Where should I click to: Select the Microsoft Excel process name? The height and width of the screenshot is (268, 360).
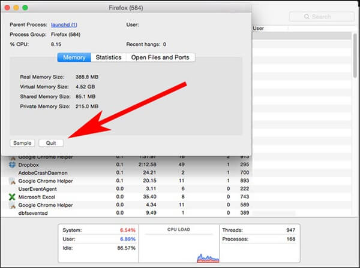[37, 197]
